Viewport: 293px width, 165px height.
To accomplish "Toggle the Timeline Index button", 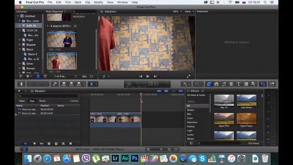I will coord(24,149).
